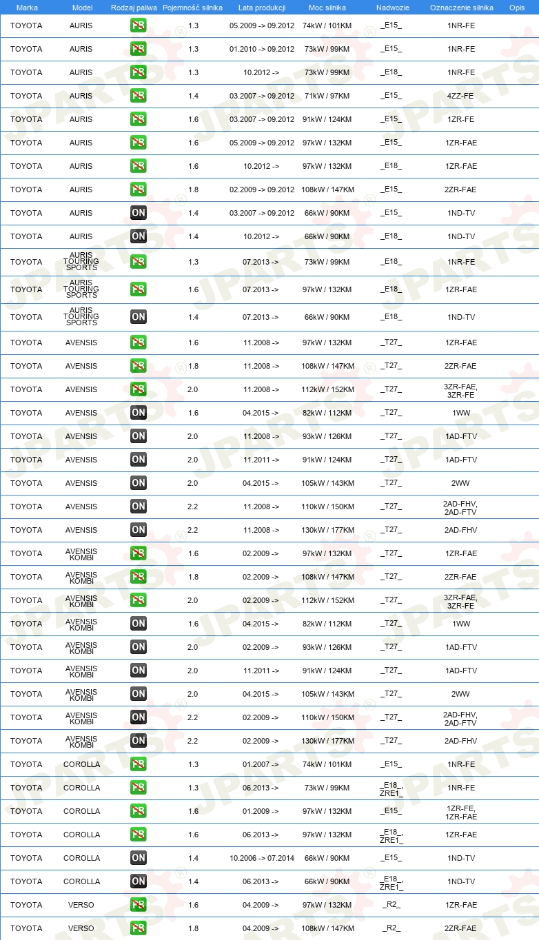Select the _R2_ body cell in the Verso 1.6 row
Screen dimensions: 539x940
pos(391,905)
